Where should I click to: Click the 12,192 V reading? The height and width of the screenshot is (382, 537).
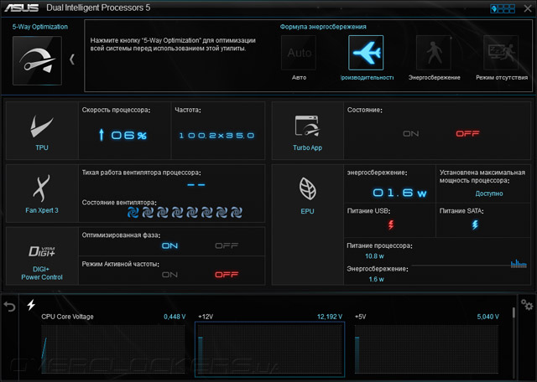(x=330, y=317)
